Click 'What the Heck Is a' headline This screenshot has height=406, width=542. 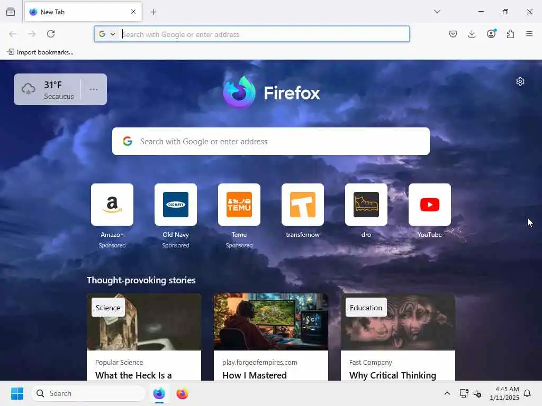(133, 375)
